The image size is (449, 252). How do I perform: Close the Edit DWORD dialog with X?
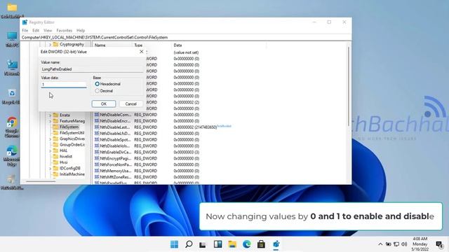142,51
